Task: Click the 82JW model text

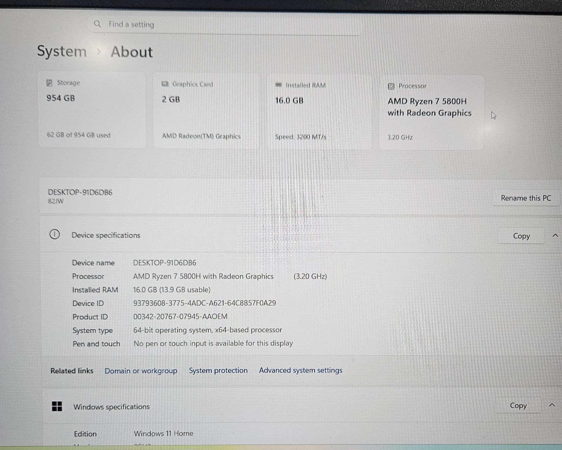Action: pos(56,201)
